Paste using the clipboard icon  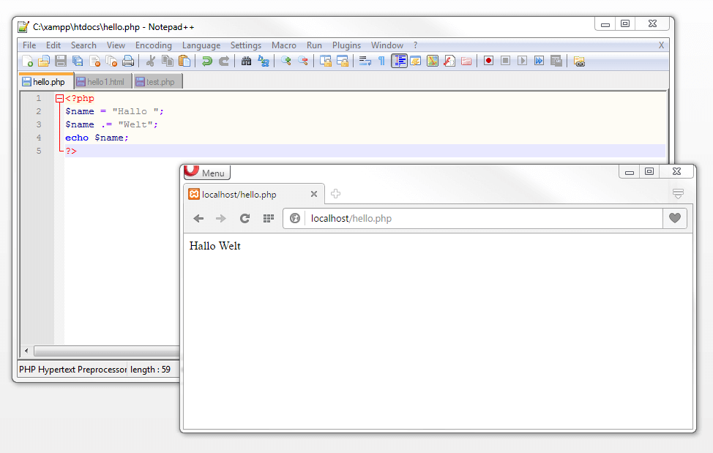point(184,61)
